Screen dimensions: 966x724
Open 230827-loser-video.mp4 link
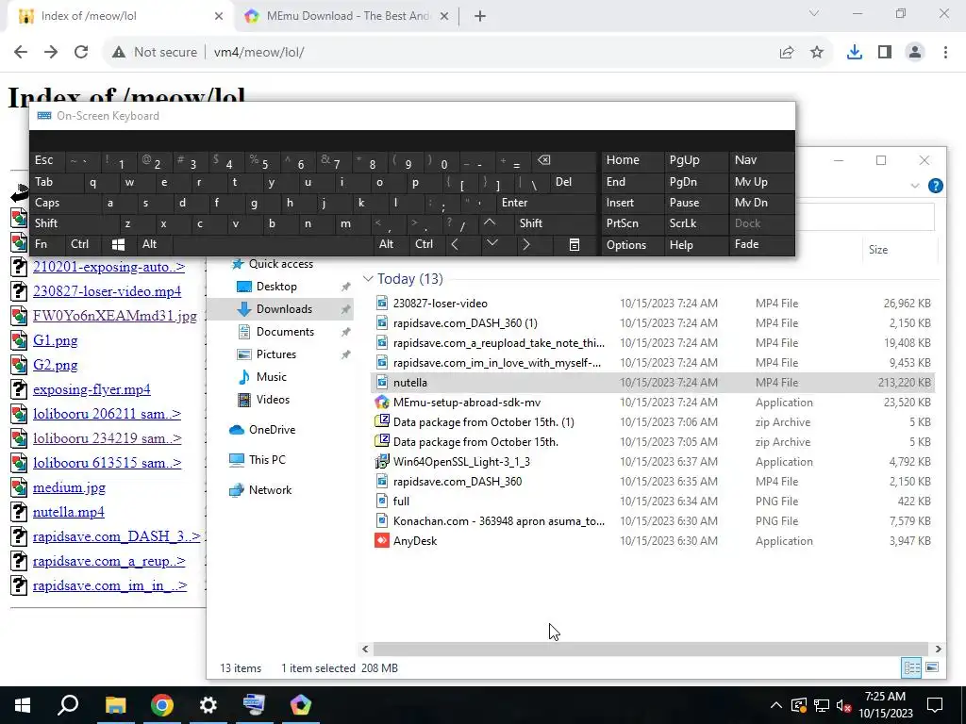[108, 291]
